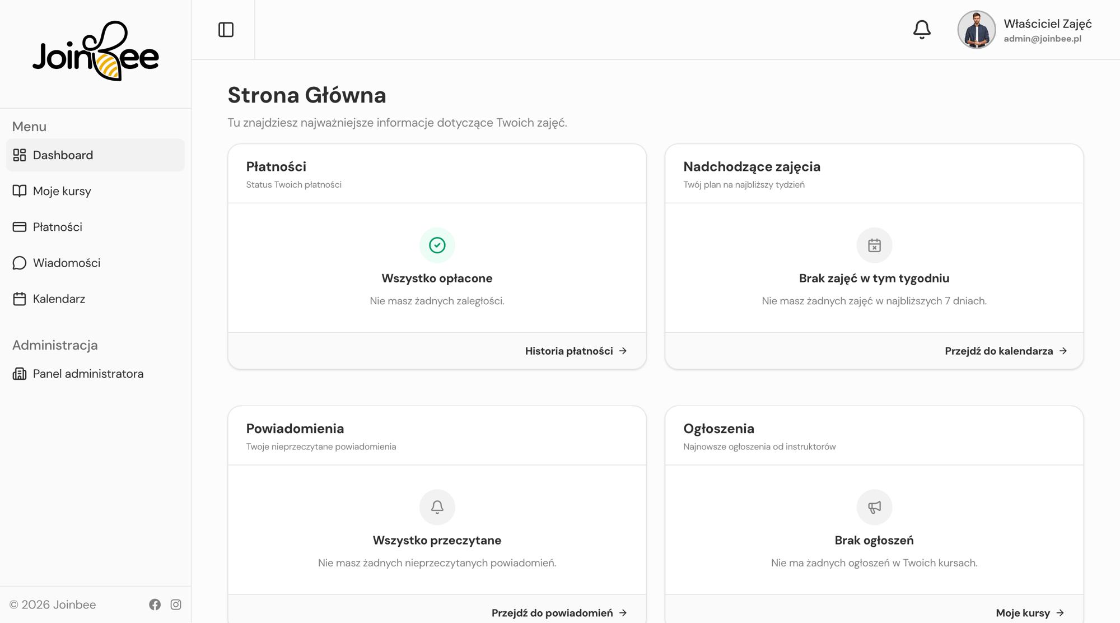Screen dimensions: 1120x623
Task: Click the arrow beside Przejdź do powiadomień
Action: click(x=623, y=613)
